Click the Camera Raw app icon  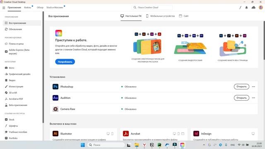point(55,109)
